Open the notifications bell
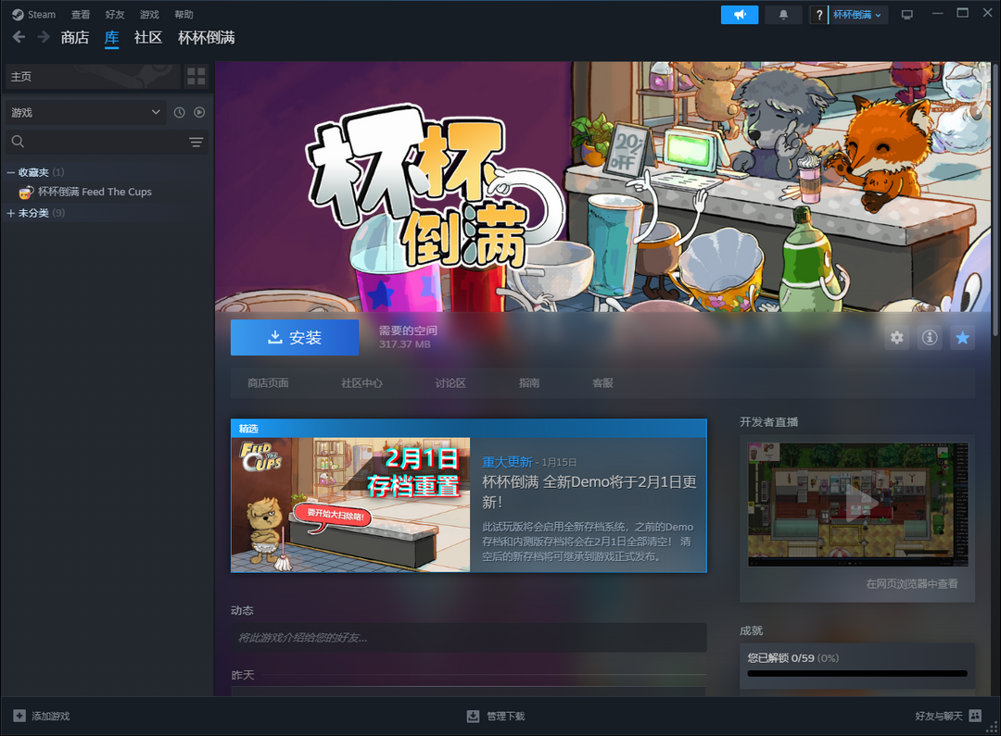The image size is (1001, 736). point(783,15)
